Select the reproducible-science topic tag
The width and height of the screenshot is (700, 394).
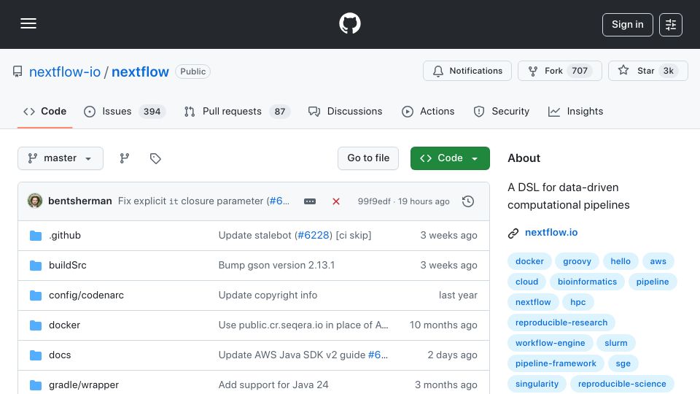tap(622, 385)
